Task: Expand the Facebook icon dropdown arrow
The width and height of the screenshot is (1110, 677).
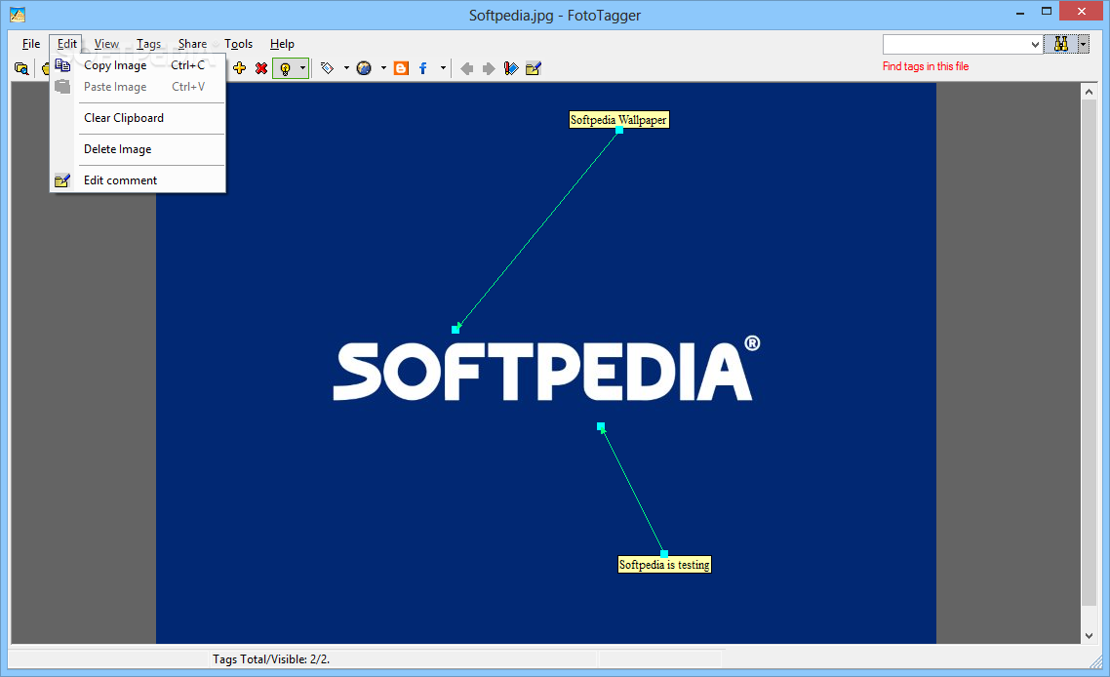Action: 443,68
